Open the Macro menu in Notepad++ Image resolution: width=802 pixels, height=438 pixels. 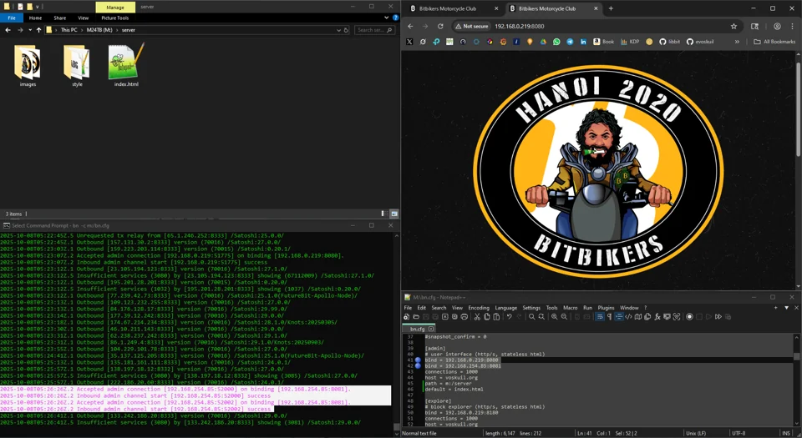tap(571, 308)
